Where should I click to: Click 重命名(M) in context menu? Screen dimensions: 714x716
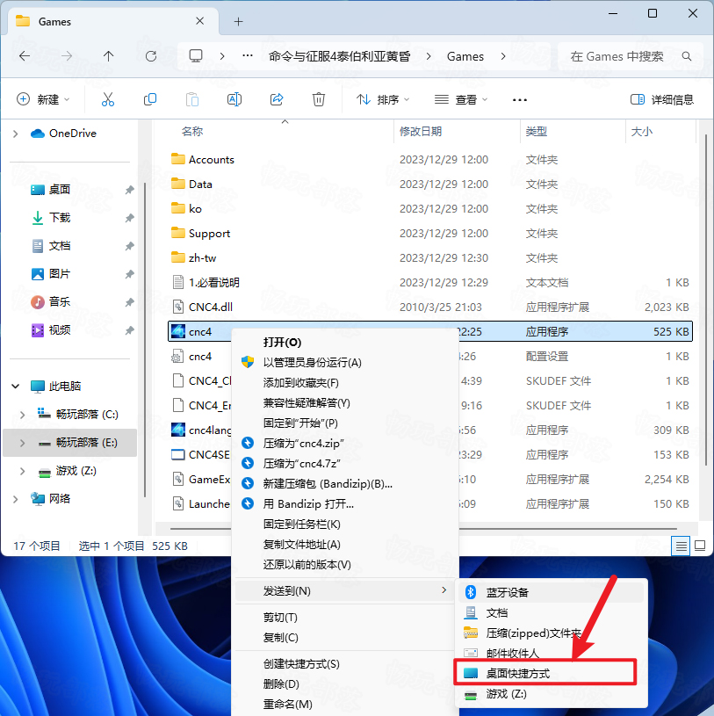click(287, 704)
